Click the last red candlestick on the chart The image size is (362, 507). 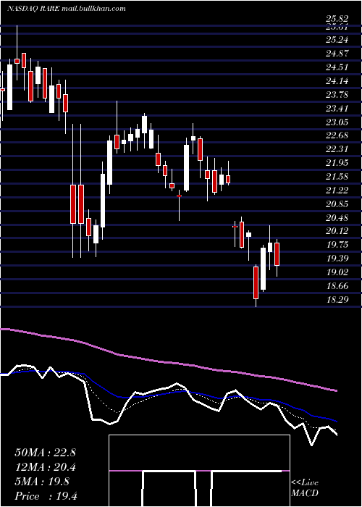coord(277,254)
